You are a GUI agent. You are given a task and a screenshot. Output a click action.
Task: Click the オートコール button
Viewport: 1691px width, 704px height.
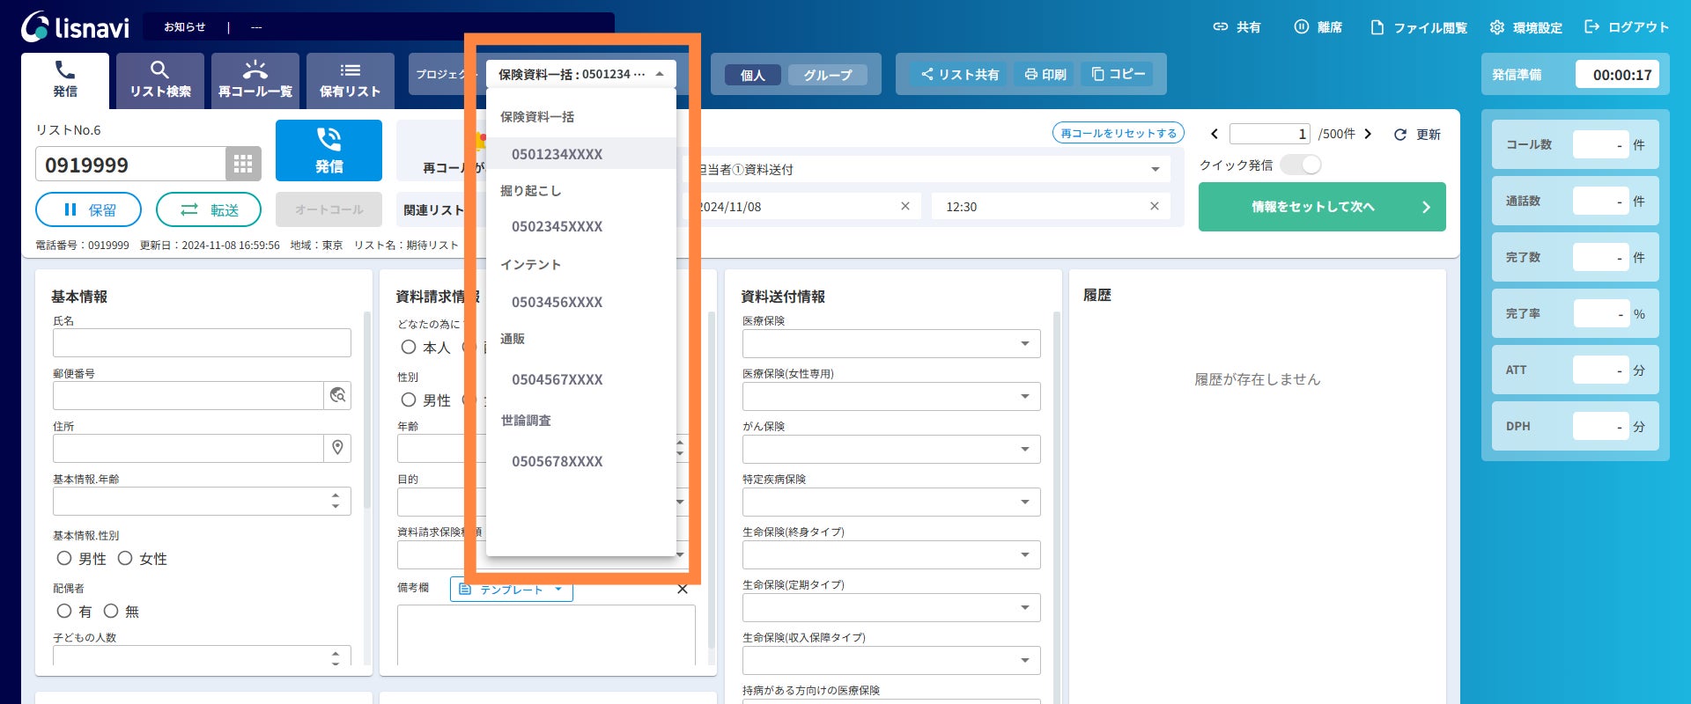pyautogui.click(x=329, y=209)
